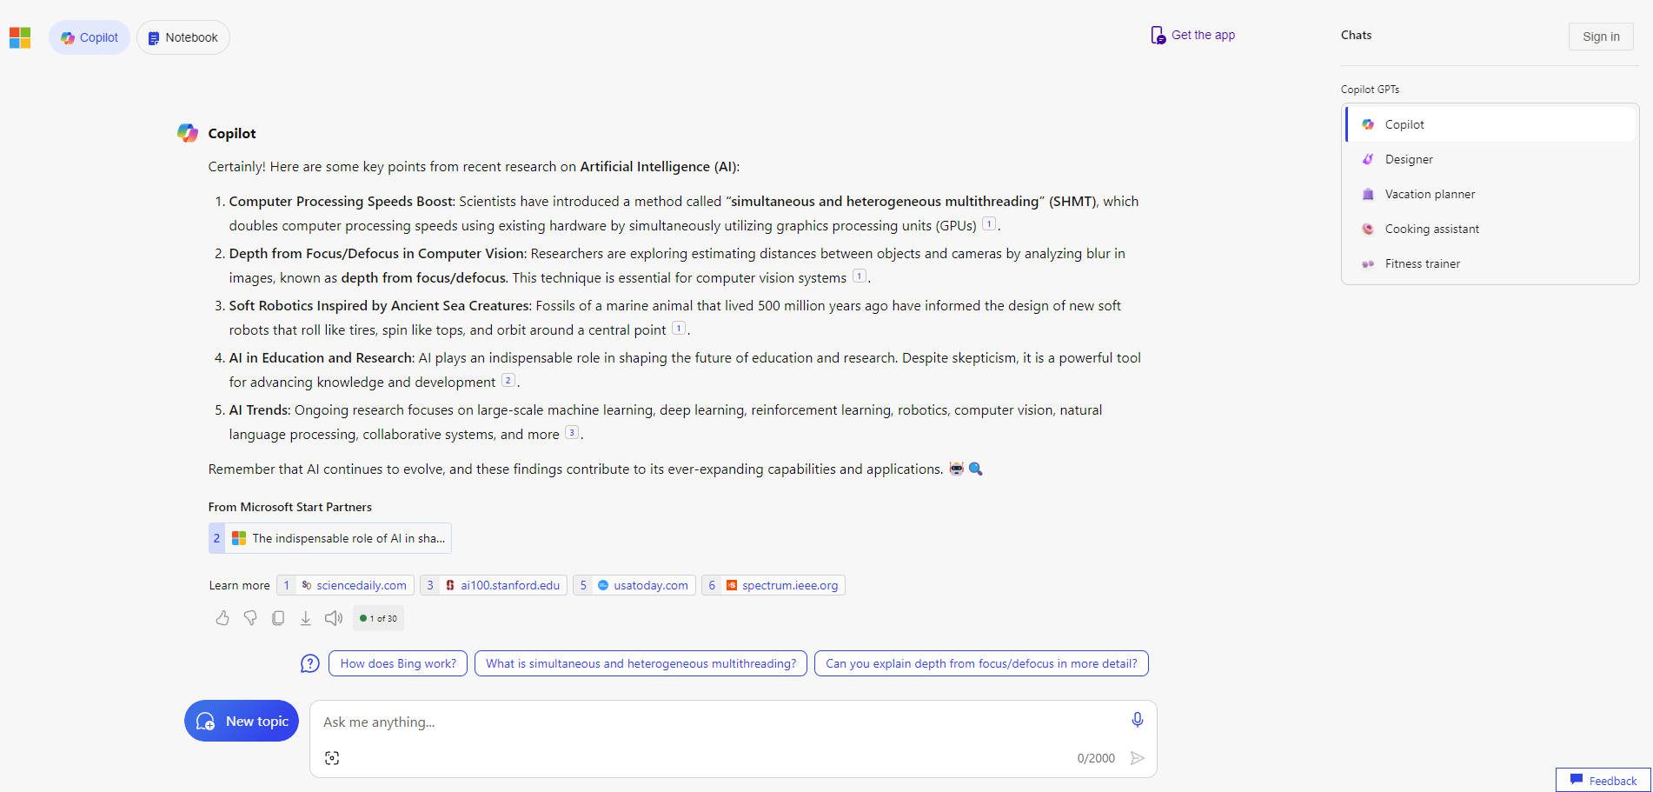This screenshot has height=792, width=1653.
Task: Read the response aloud via the speaker icon
Action: (334, 617)
